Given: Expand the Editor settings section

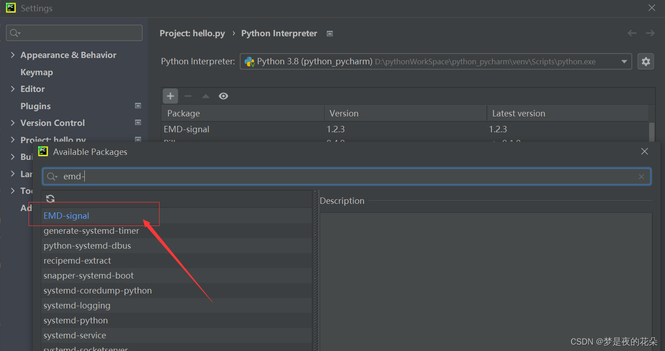Looking at the screenshot, I should click(x=13, y=89).
